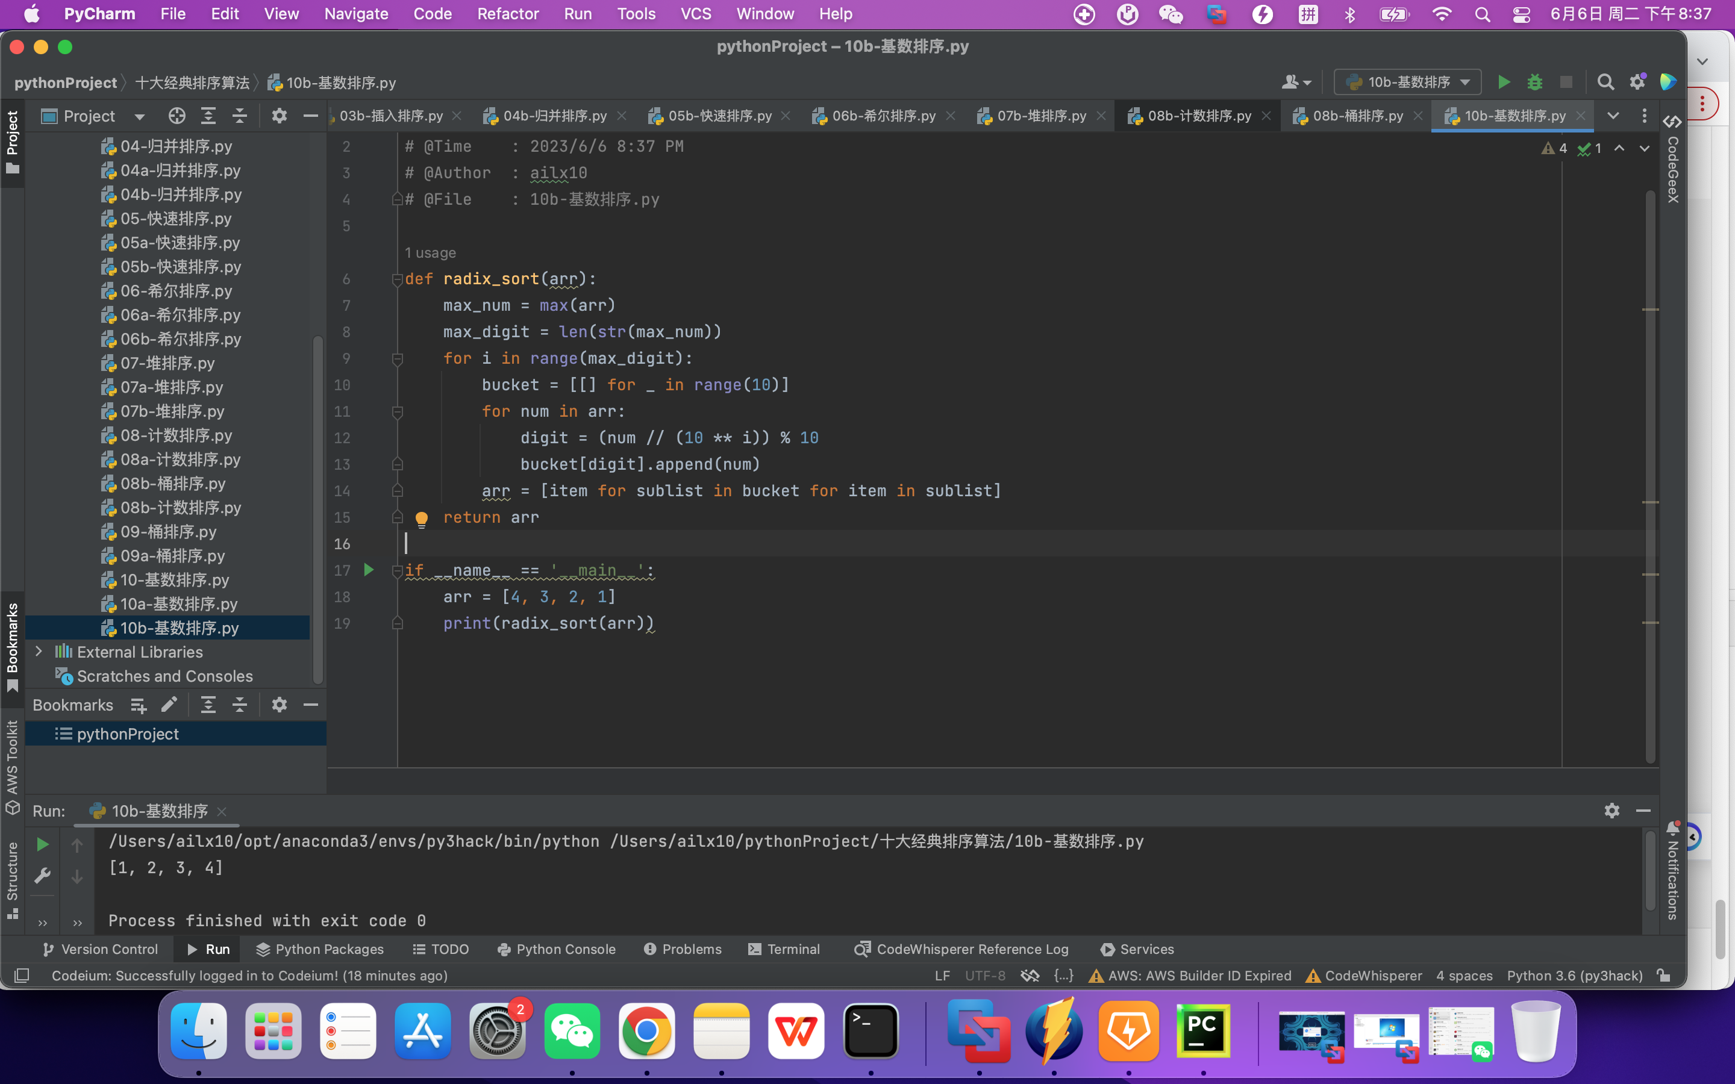This screenshot has height=1084, width=1735.
Task: Expand the External Libraries tree node
Action: [39, 652]
